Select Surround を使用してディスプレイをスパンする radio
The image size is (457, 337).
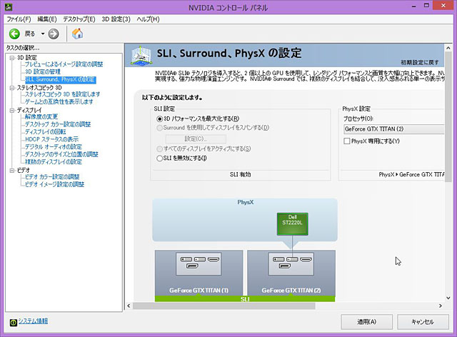coord(159,128)
